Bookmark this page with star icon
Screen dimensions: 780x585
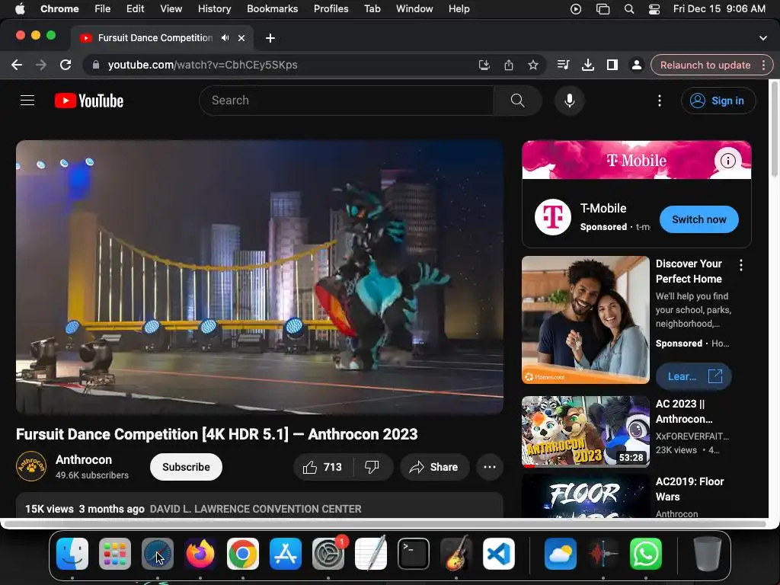532,66
